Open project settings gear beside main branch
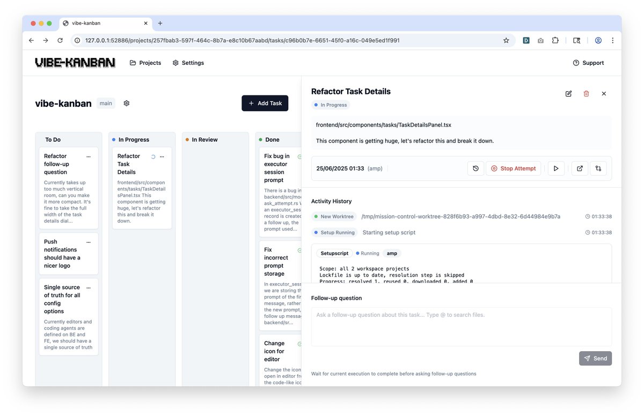 (127, 103)
